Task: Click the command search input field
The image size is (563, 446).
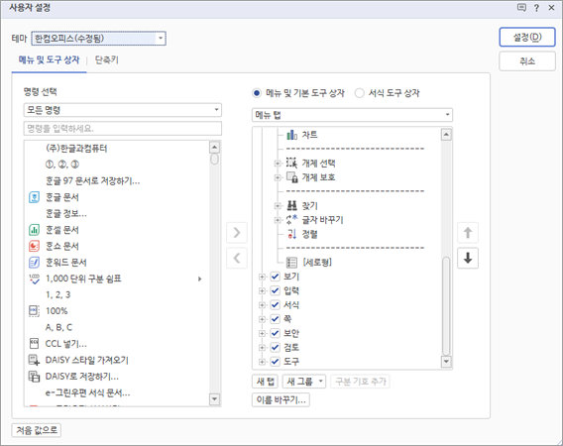Action: tap(123, 128)
